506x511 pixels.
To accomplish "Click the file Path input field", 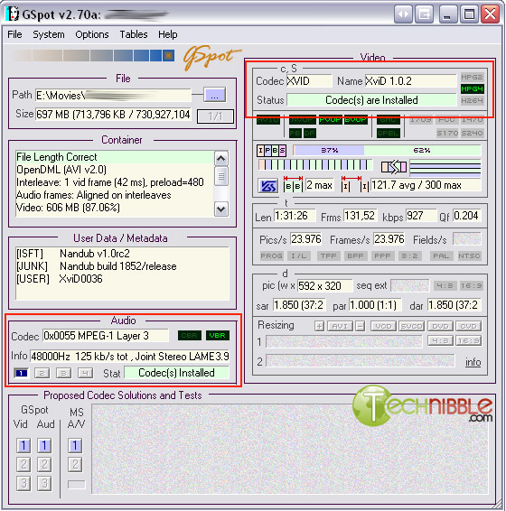I will (x=113, y=95).
